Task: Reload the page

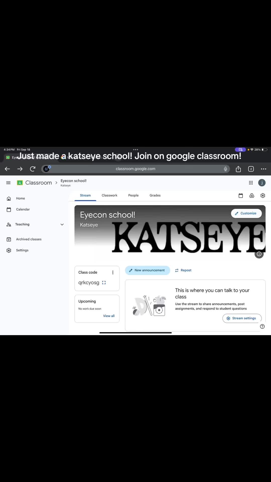Action: click(33, 169)
